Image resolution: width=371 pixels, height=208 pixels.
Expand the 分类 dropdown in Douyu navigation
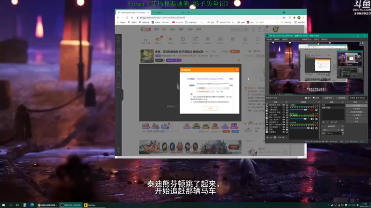[173, 29]
